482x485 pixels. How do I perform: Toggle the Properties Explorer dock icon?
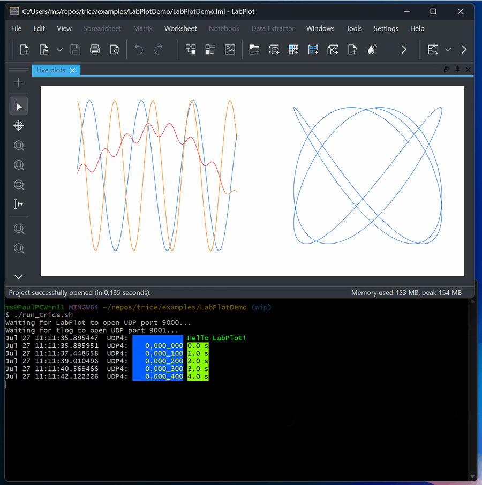210,49
